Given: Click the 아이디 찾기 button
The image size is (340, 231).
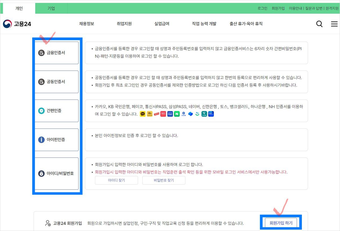Looking at the screenshot, I should click(x=116, y=180).
